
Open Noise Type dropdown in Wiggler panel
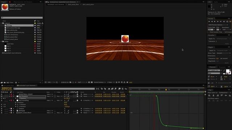coord(223,53)
